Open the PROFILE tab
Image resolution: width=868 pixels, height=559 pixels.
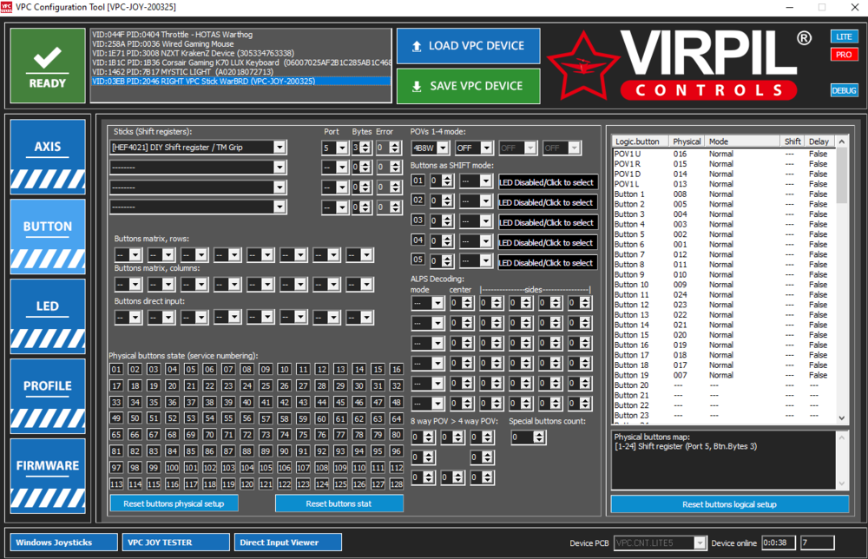tap(48, 396)
